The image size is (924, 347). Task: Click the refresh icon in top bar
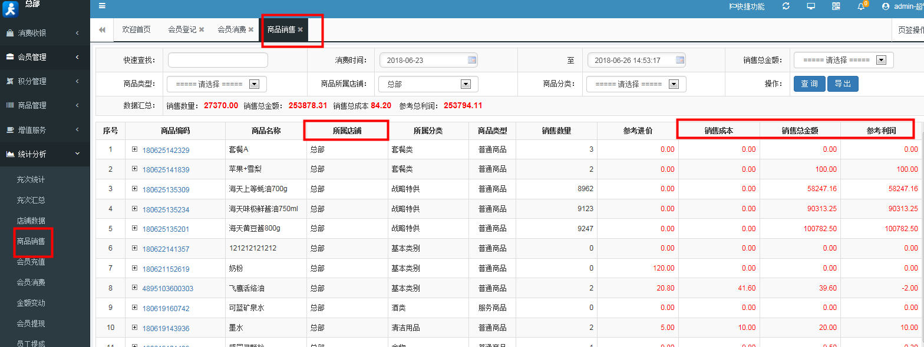[x=786, y=6]
